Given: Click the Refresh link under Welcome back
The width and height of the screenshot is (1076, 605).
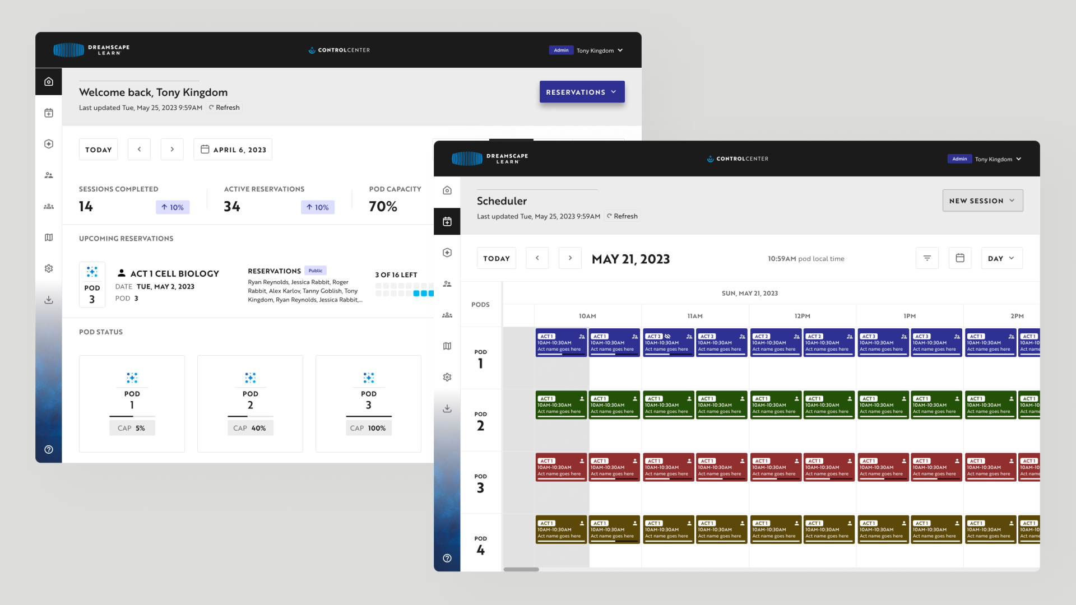Looking at the screenshot, I should (224, 108).
